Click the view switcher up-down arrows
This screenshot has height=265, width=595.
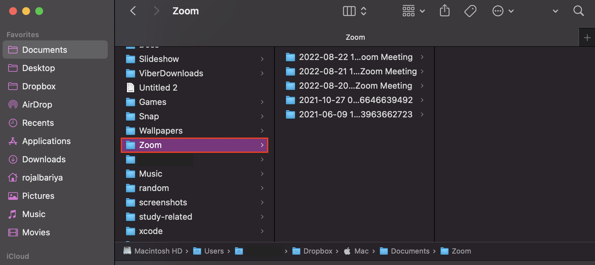[x=364, y=11]
